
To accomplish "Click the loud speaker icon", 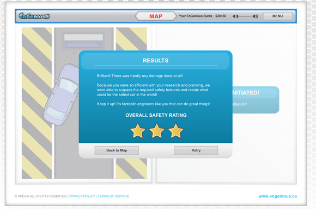I will [255, 16].
